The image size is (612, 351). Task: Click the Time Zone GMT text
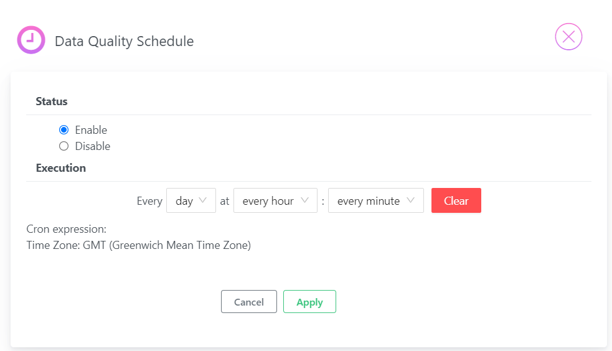click(x=139, y=245)
